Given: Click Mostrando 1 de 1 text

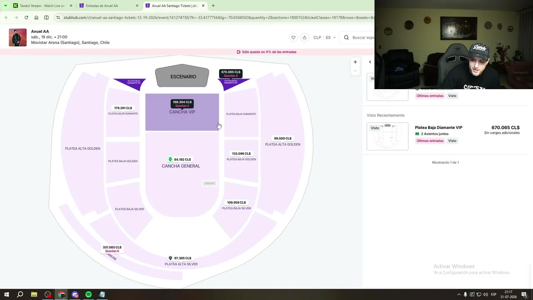Looking at the screenshot, I should (445, 162).
